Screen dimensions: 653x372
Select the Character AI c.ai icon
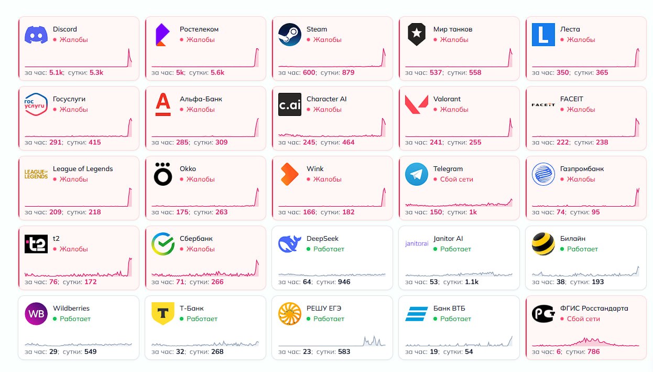point(290,104)
